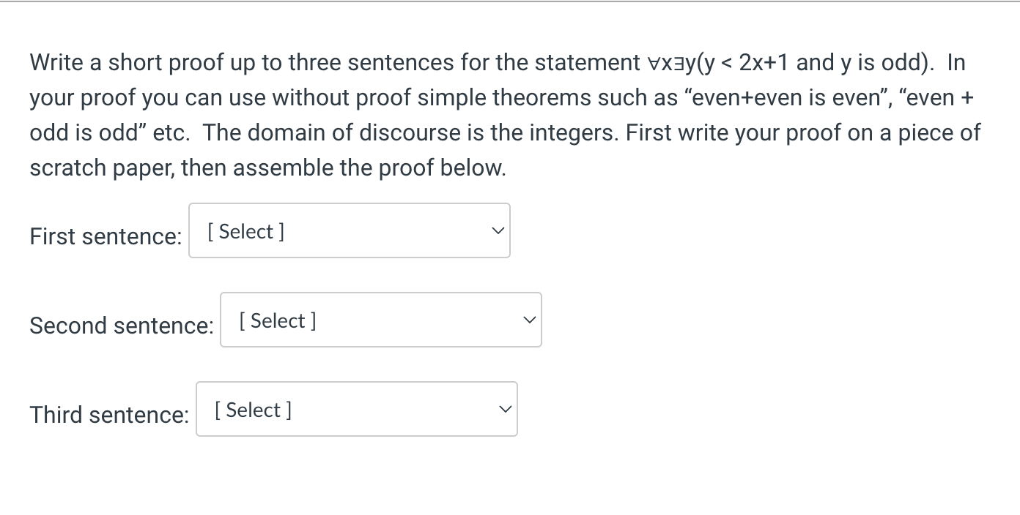Image resolution: width=1020 pixels, height=515 pixels.
Task: Open the Second sentence dropdown
Action: point(380,320)
